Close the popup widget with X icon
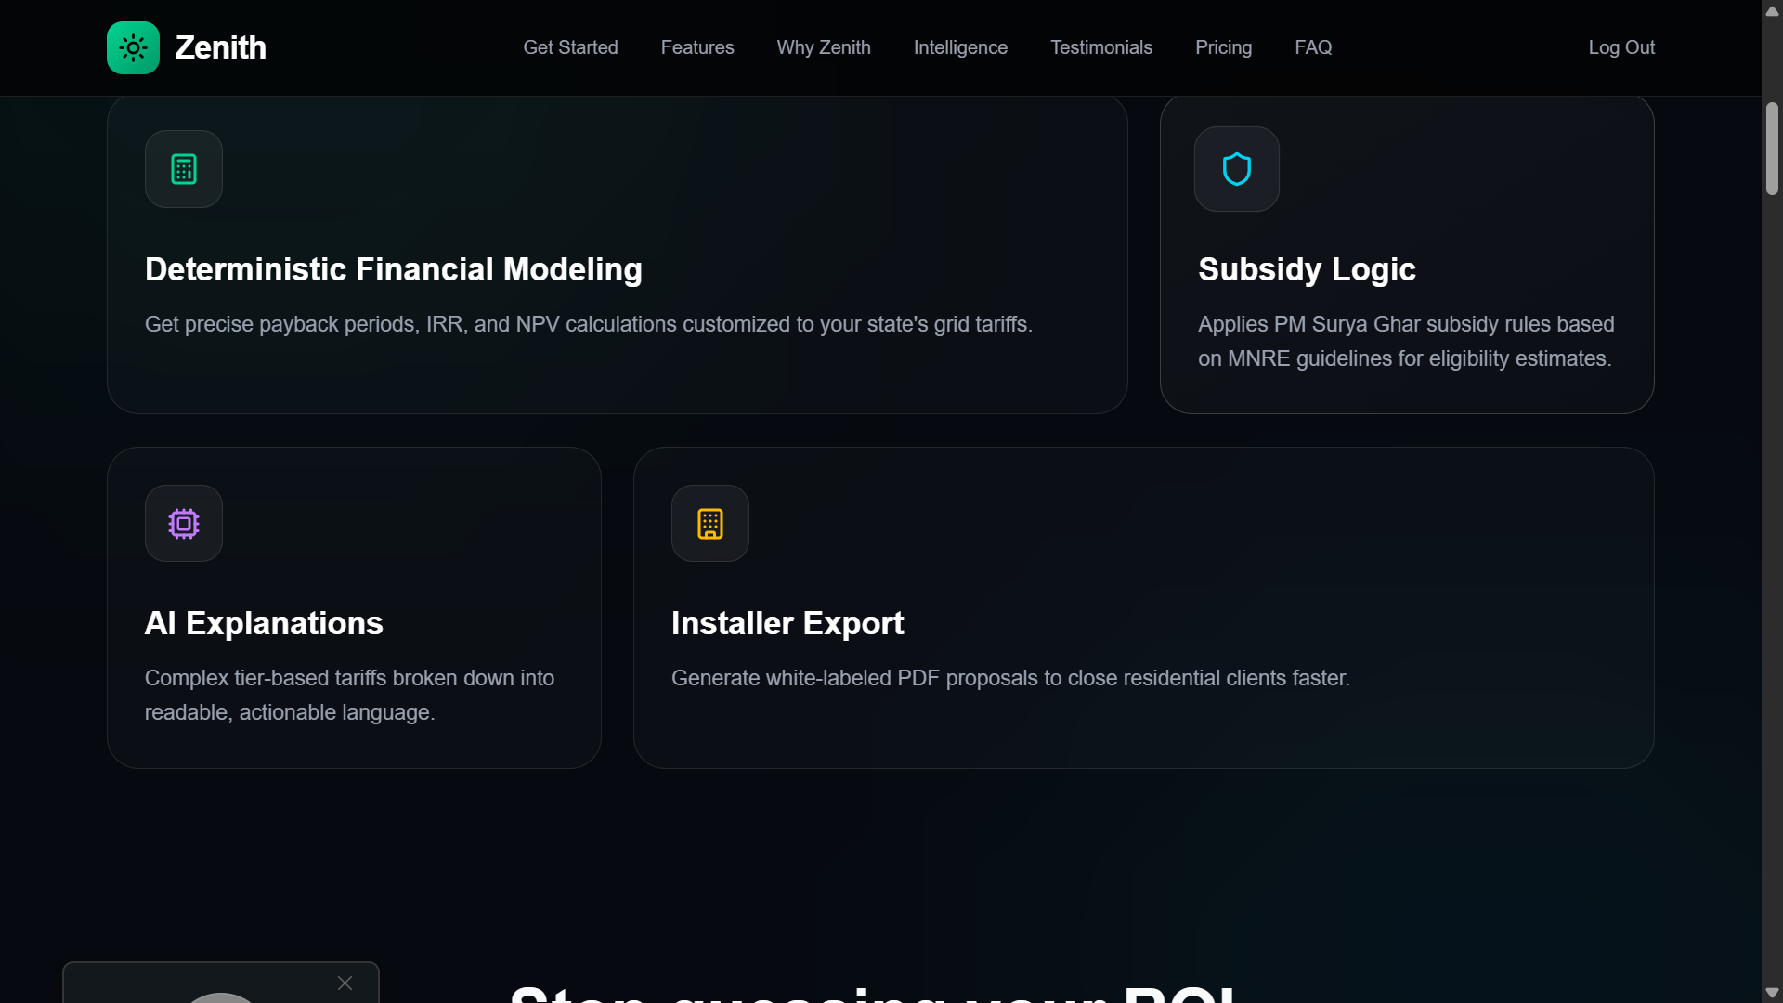This screenshot has width=1783, height=1003. [x=345, y=983]
